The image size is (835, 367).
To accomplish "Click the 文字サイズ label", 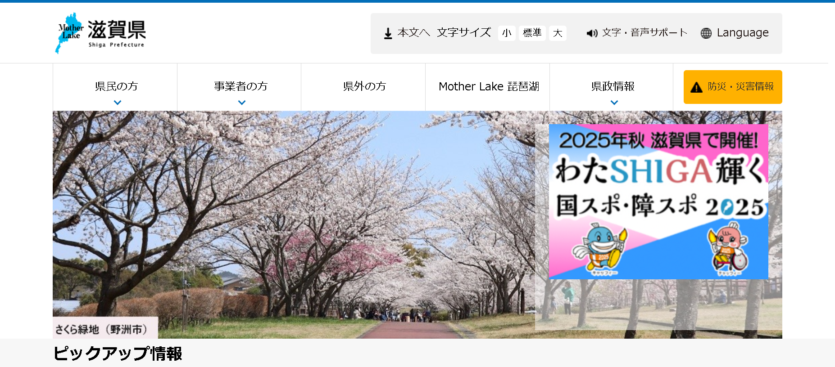I will point(464,33).
